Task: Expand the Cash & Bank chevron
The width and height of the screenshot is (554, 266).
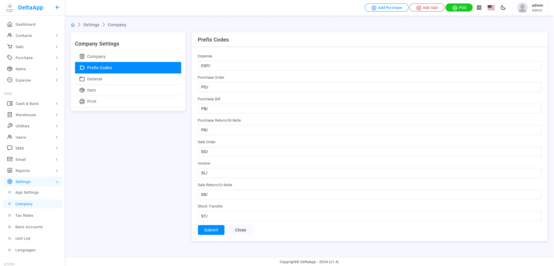Action: [57, 103]
